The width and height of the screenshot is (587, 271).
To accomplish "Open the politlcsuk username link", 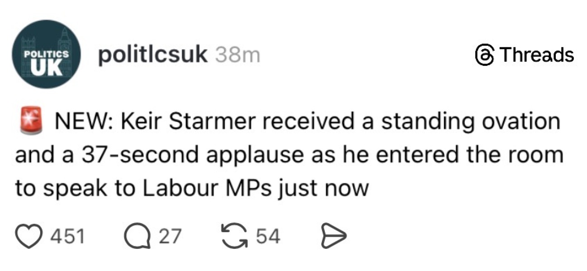I will pos(153,55).
